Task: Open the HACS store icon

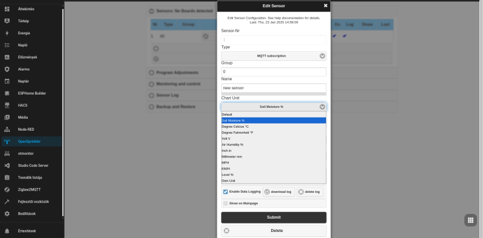Action: tap(7, 105)
